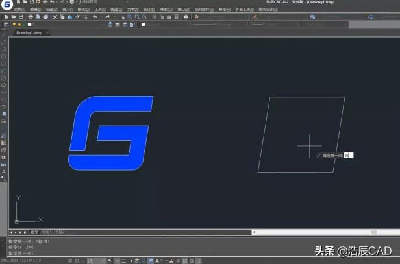Viewport: 400px width, 264px height.
Task: Toggle the last status bar icon on right
Action: tap(199, 261)
